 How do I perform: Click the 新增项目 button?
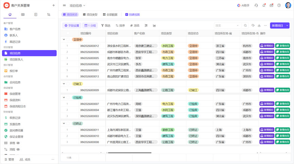277,26
